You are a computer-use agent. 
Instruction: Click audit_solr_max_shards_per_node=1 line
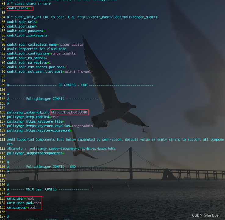[37, 67]
